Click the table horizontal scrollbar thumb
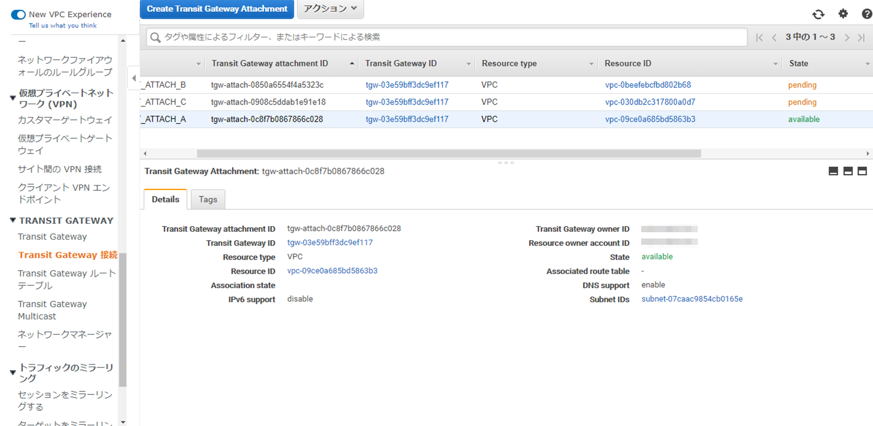Image resolution: width=873 pixels, height=426 pixels. coord(449,153)
